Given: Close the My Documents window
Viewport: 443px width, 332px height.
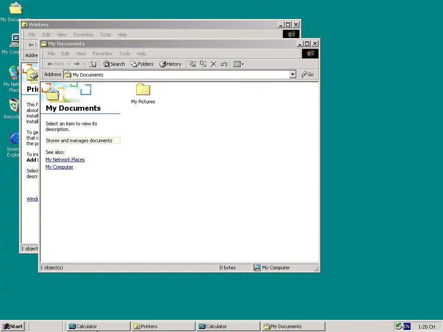Looking at the screenshot, I should point(315,44).
